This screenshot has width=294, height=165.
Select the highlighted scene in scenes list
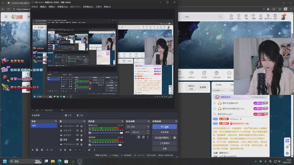44,125
